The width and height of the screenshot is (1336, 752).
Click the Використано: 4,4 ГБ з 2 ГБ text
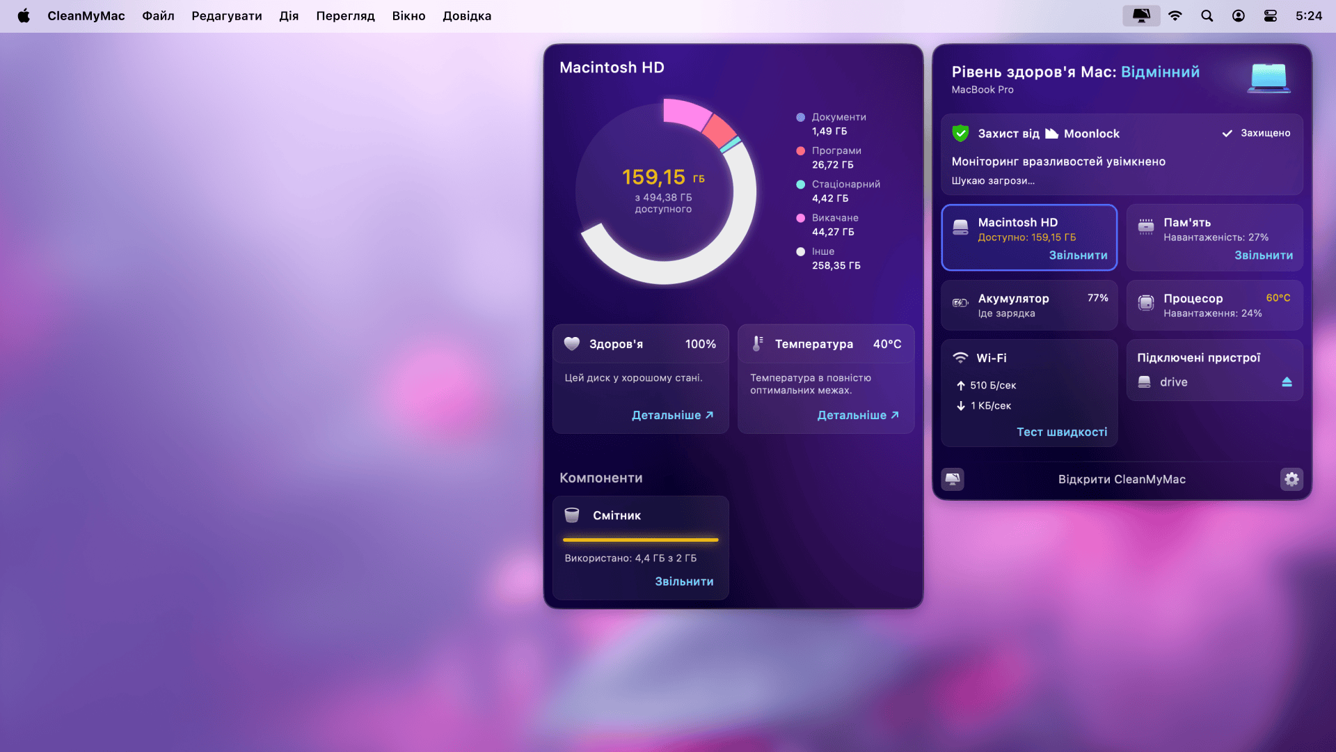tap(630, 558)
